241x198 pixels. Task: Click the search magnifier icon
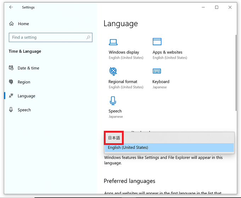pyautogui.click(x=88, y=37)
